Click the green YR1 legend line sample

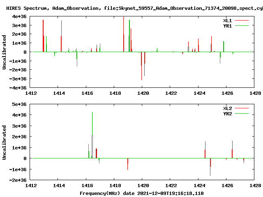[242, 26]
